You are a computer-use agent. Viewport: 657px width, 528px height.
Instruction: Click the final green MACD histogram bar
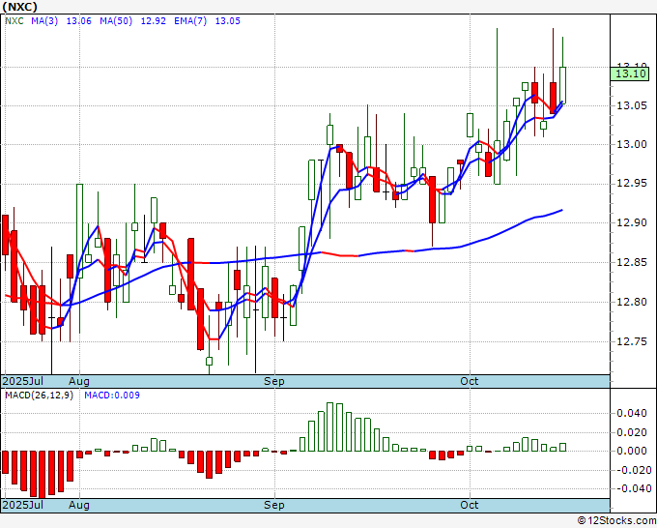[x=562, y=447]
